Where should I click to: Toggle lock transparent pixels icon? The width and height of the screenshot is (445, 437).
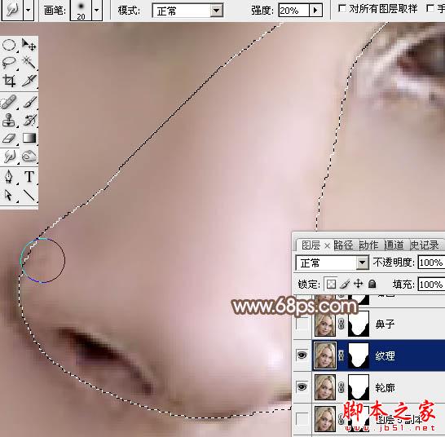pos(331,284)
